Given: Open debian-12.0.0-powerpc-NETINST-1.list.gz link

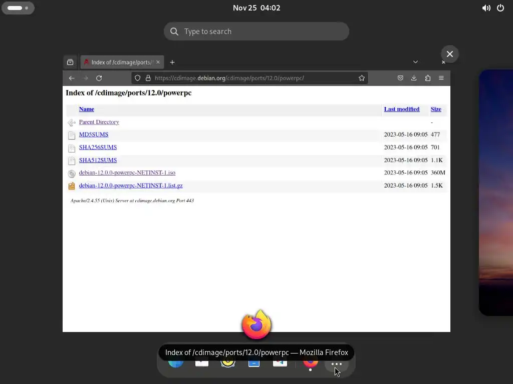Looking at the screenshot, I should tap(131, 185).
